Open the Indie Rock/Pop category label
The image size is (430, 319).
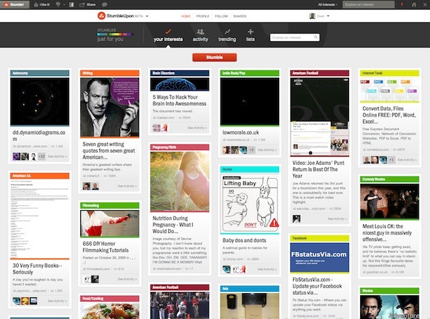[250, 73]
